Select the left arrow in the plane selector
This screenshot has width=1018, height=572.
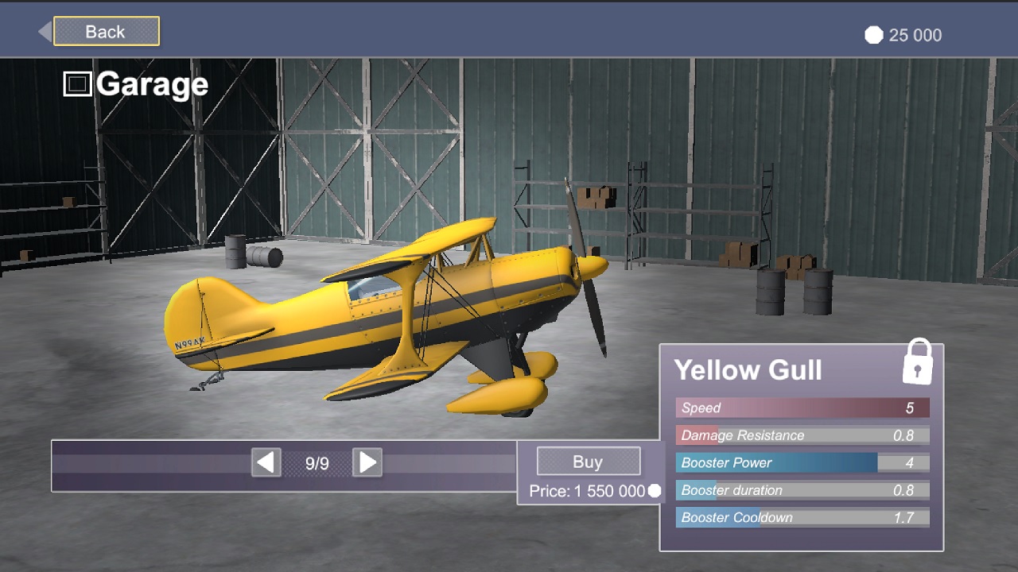(266, 462)
